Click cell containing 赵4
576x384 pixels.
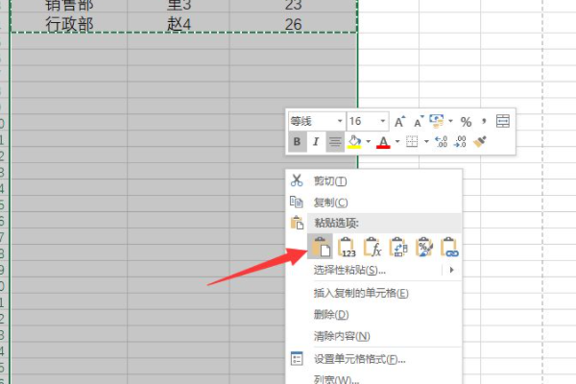pyautogui.click(x=179, y=24)
